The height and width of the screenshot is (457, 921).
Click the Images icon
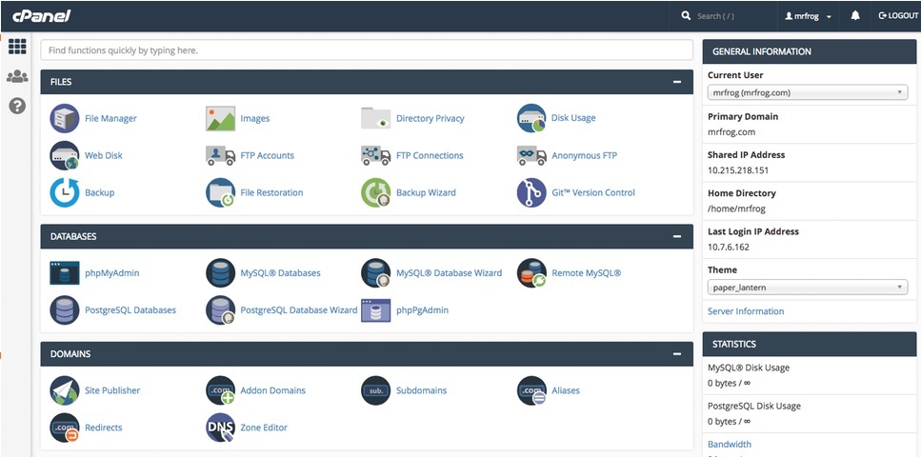point(220,118)
